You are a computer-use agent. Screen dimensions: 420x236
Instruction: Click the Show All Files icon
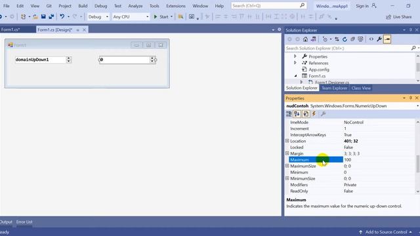pyautogui.click(x=360, y=39)
